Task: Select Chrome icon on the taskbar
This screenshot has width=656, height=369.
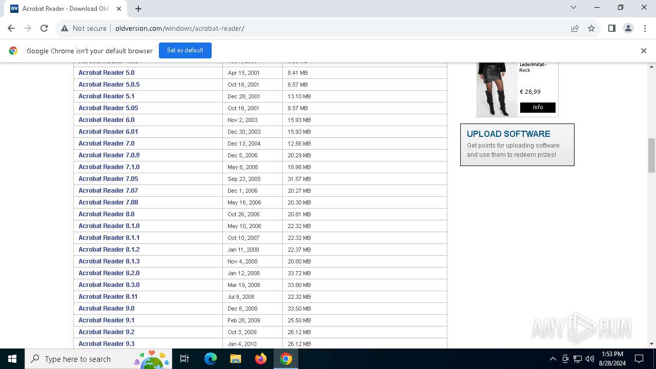Action: (x=286, y=359)
